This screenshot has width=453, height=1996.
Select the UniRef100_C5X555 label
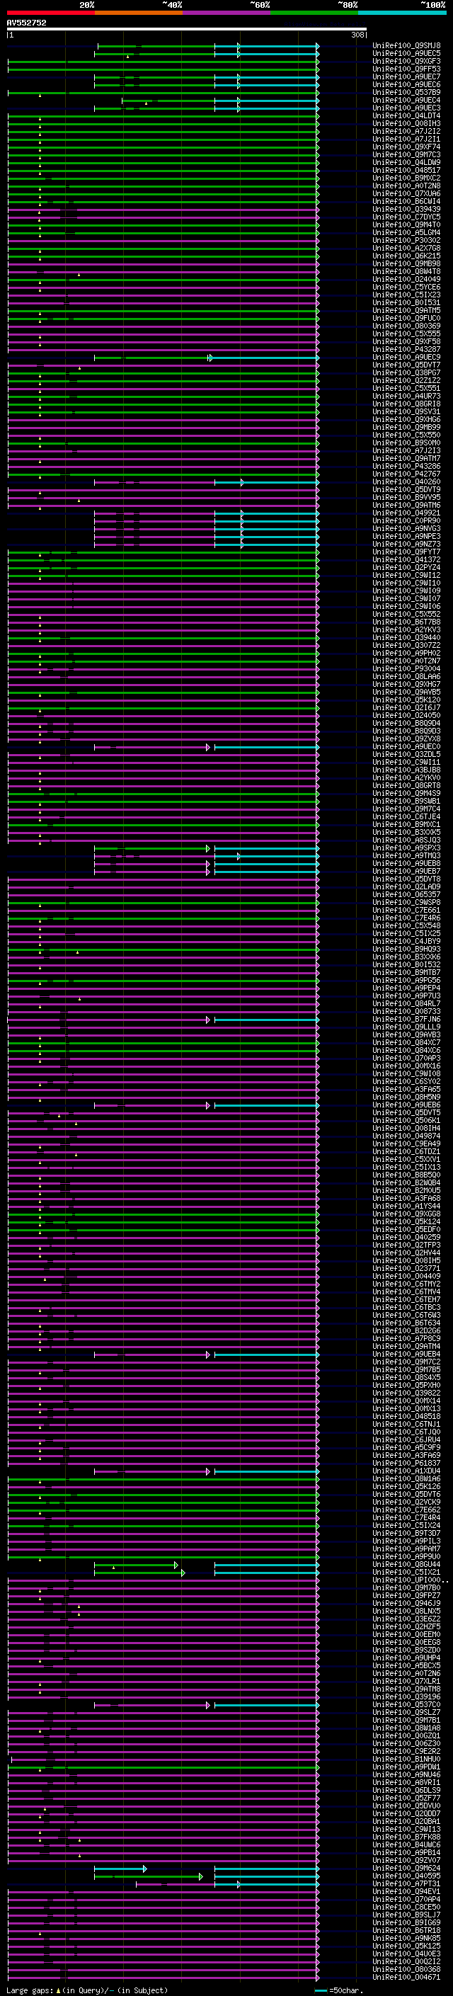[x=406, y=333]
